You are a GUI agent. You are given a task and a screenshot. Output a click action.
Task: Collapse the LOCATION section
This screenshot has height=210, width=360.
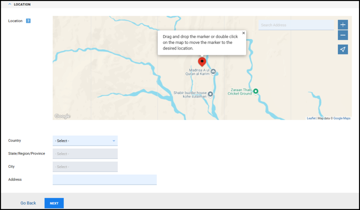[9, 4]
